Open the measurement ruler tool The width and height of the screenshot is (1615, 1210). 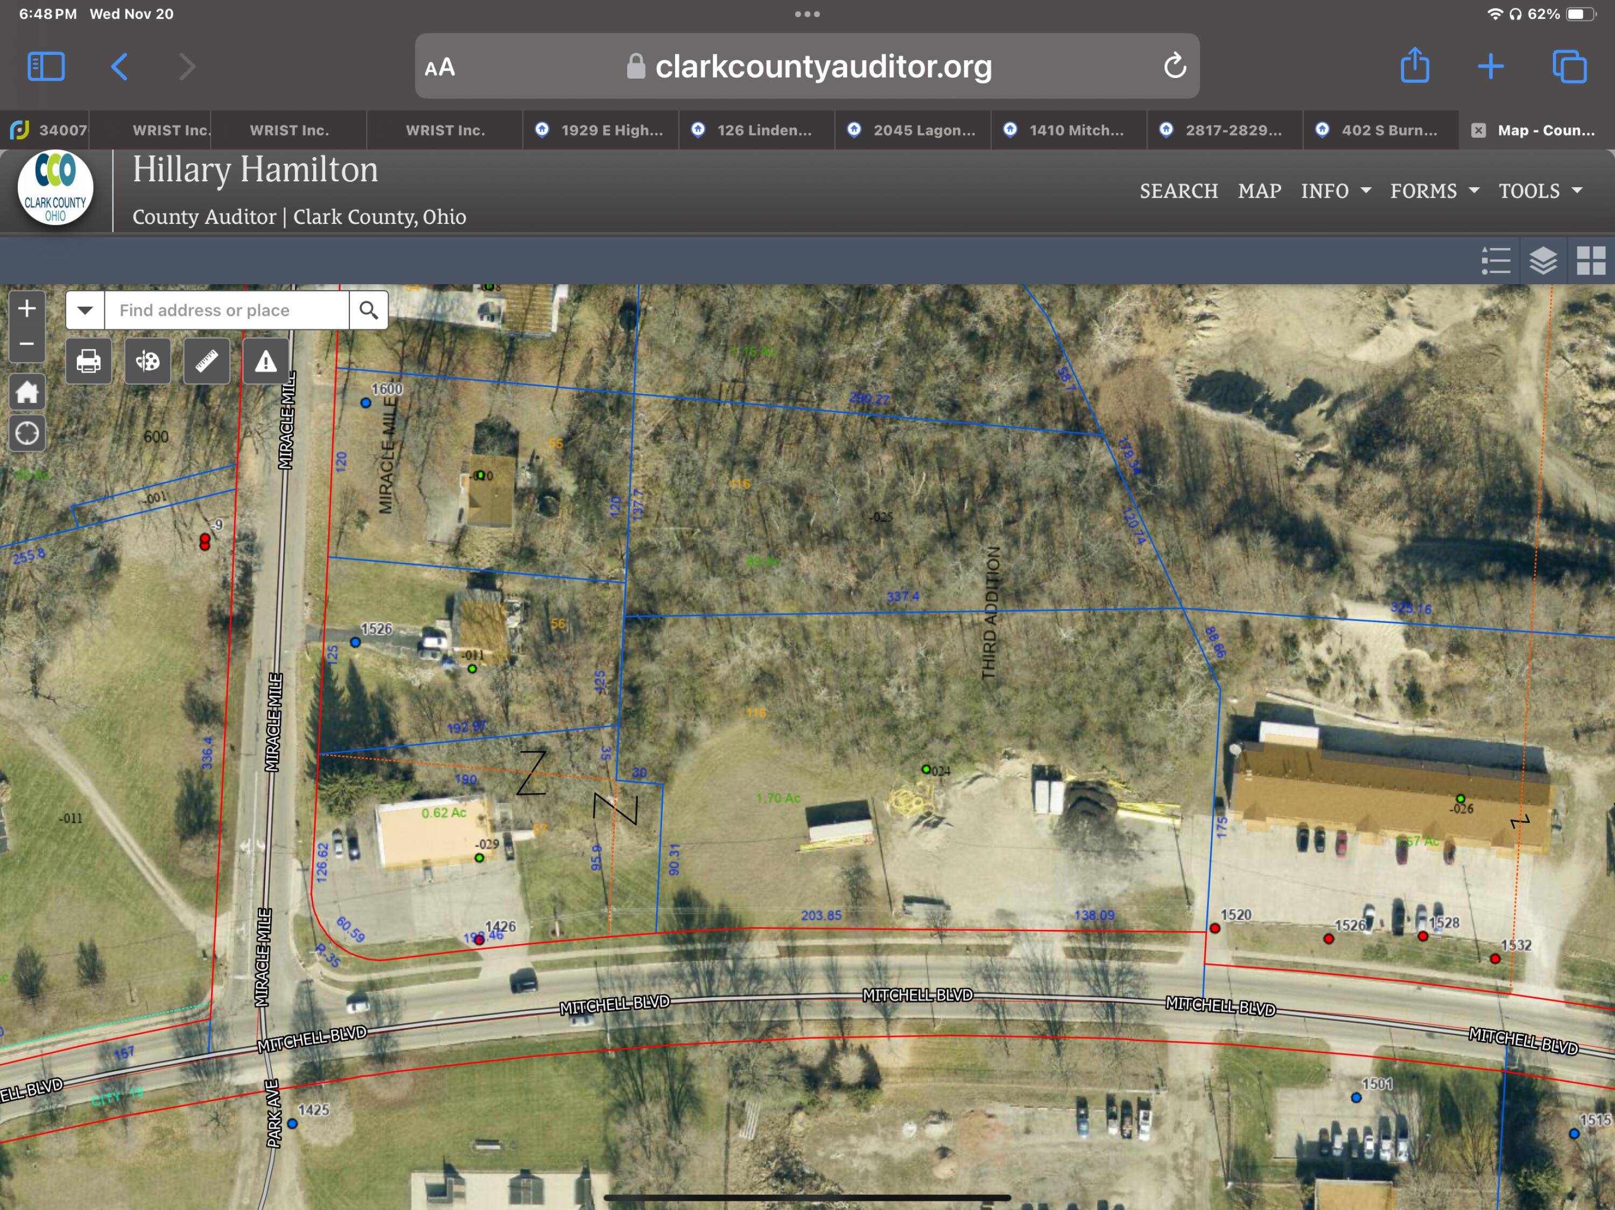click(207, 361)
